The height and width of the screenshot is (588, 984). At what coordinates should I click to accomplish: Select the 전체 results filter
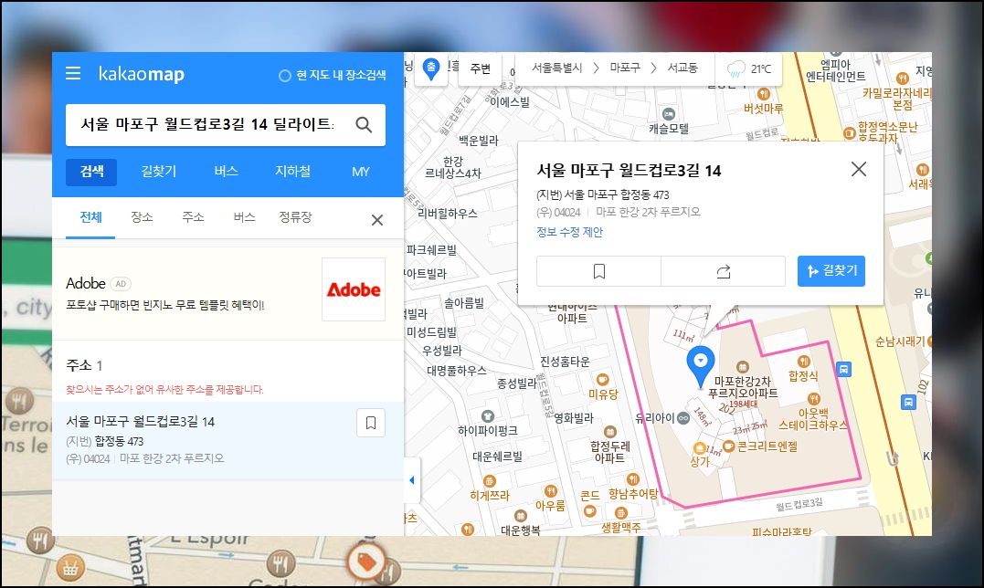coord(90,217)
